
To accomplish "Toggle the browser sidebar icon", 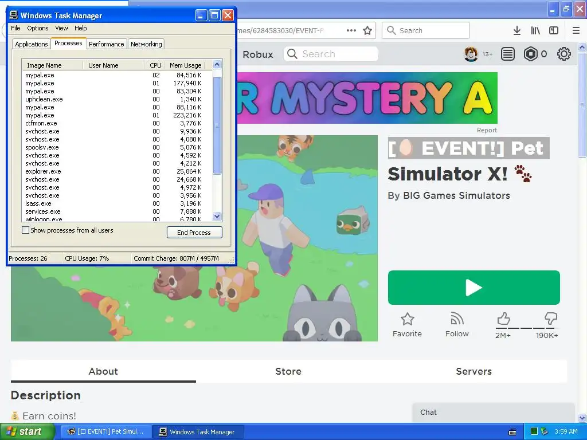I will point(554,31).
